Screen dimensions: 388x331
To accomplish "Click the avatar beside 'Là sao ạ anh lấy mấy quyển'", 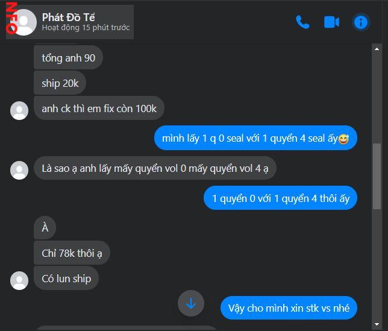I will [19, 171].
